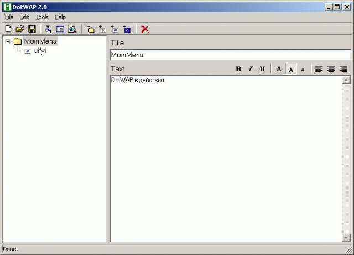Open the preview globe with magnifier icon
The image size is (354, 255).
click(x=72, y=29)
